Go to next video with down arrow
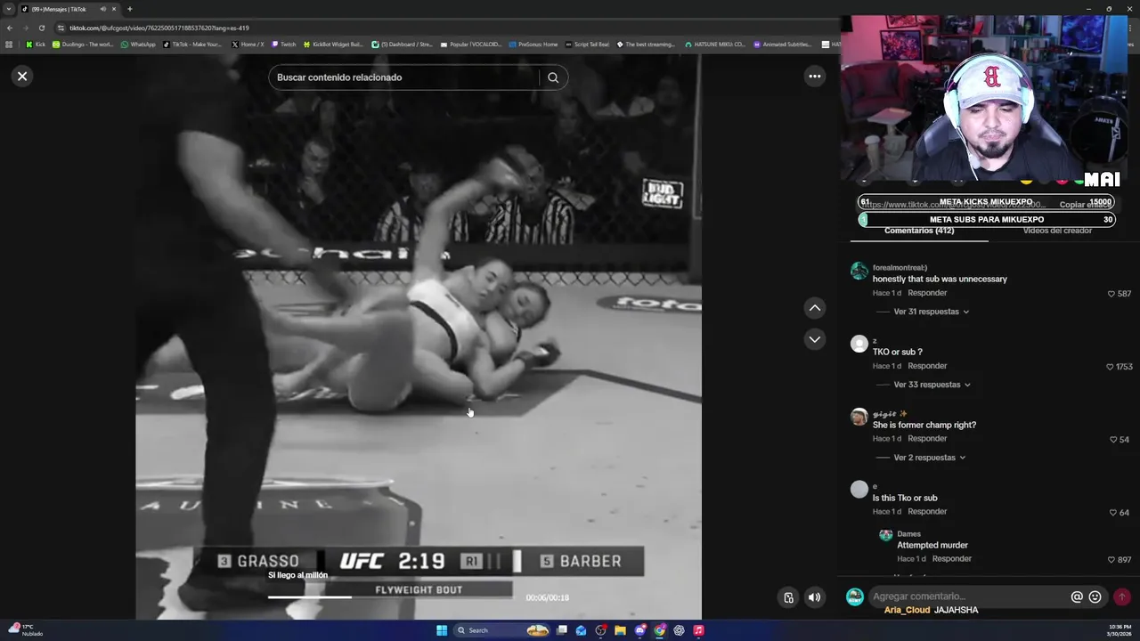This screenshot has height=641, width=1140. click(814, 339)
